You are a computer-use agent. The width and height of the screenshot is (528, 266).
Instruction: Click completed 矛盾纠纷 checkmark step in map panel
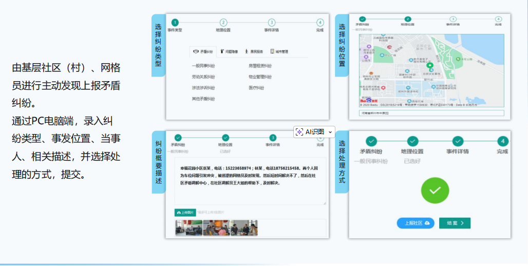(x=362, y=19)
